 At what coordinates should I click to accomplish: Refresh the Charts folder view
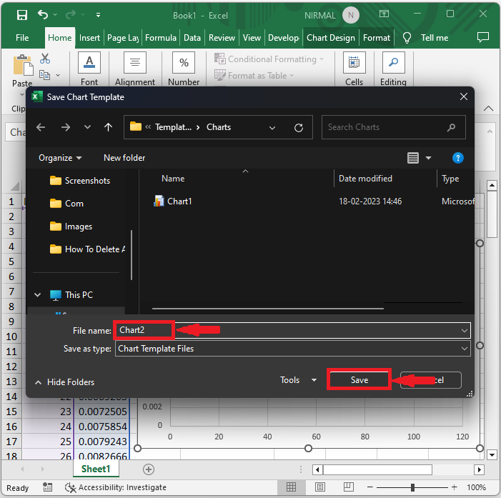coord(299,127)
